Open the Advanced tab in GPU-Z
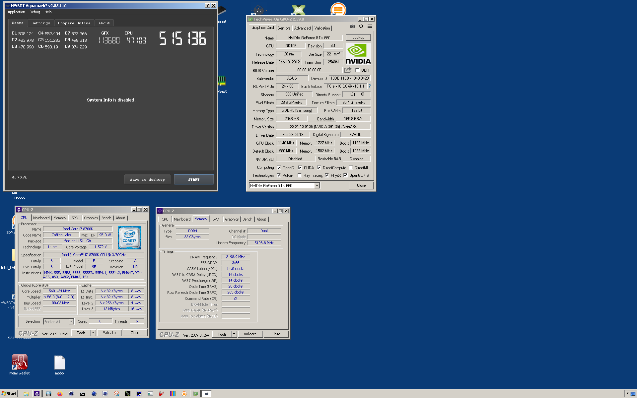The width and height of the screenshot is (637, 398). click(x=302, y=28)
